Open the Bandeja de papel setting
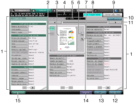 pyautogui.click(x=58, y=64)
